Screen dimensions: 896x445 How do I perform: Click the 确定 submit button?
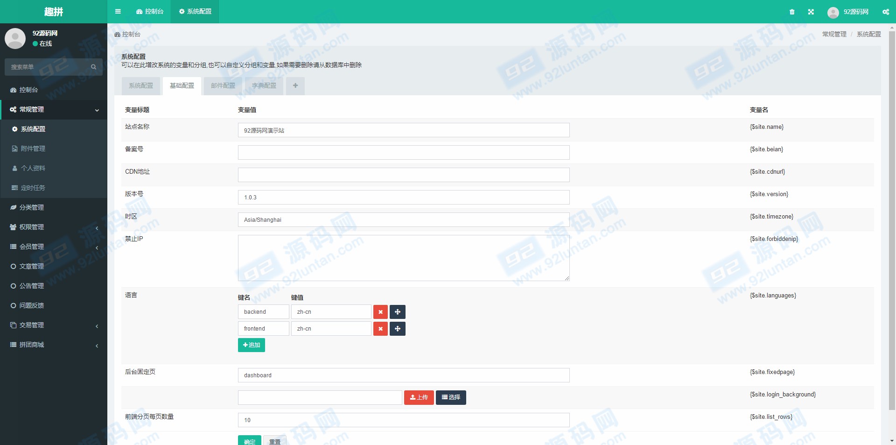click(x=250, y=441)
